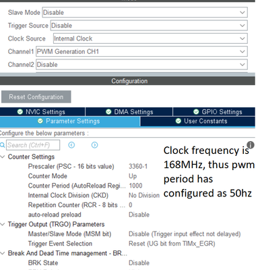The width and height of the screenshot is (258, 270).
Task: Open the Clock Source dropdown
Action: pyautogui.click(x=150, y=38)
